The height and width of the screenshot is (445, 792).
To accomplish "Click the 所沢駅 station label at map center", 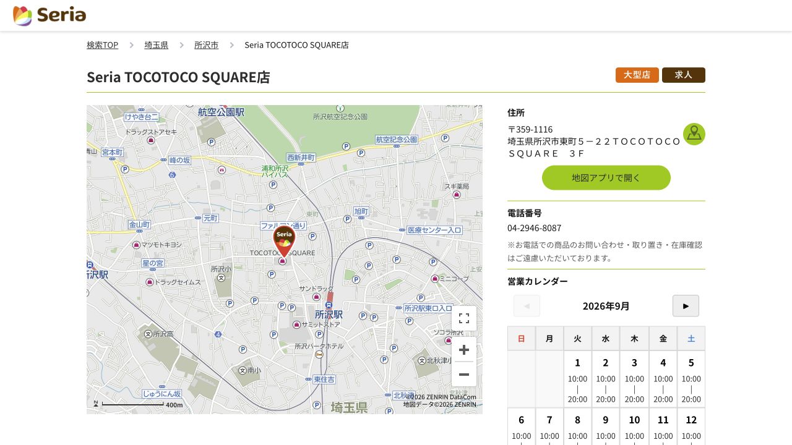I will [x=329, y=315].
